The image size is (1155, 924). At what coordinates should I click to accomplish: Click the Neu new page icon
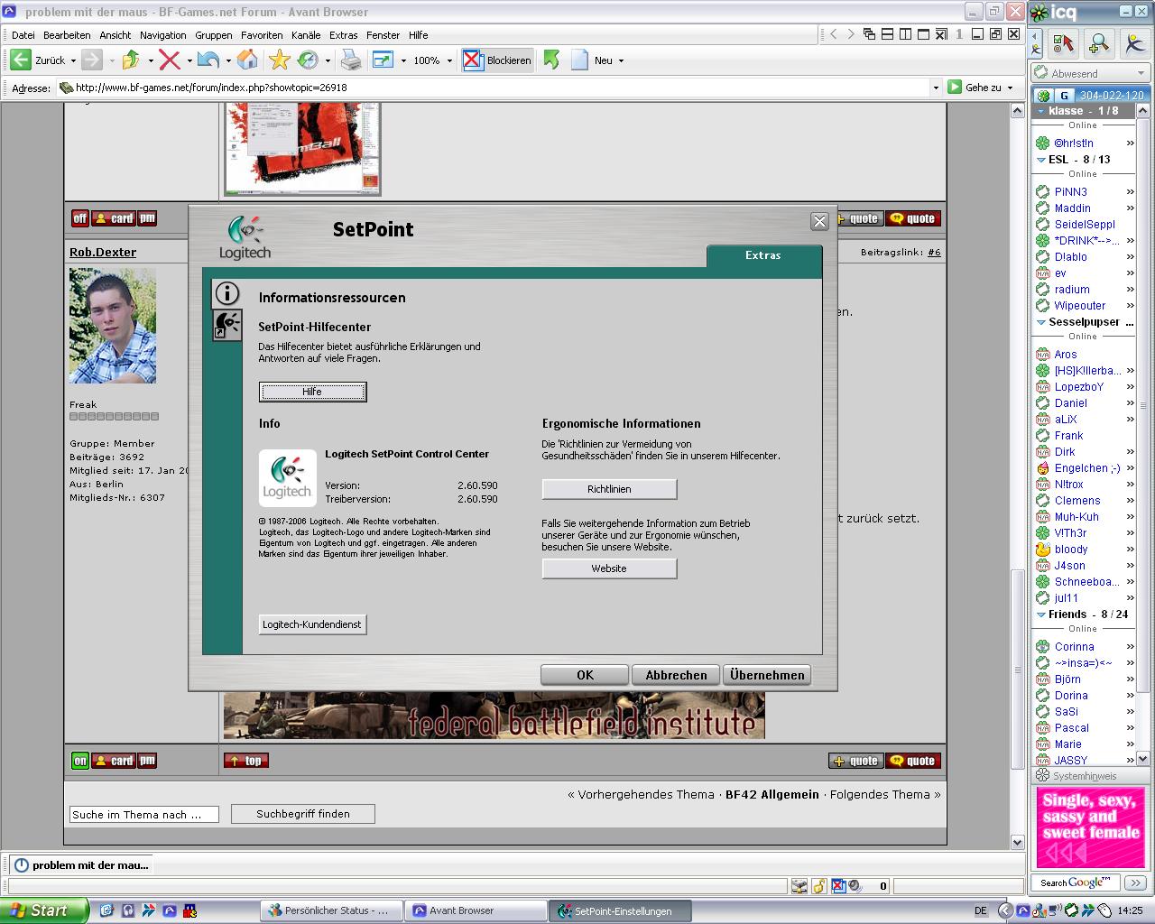(x=579, y=60)
